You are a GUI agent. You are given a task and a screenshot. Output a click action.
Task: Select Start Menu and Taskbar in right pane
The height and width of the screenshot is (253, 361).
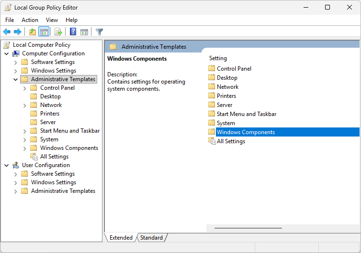tap(247, 114)
